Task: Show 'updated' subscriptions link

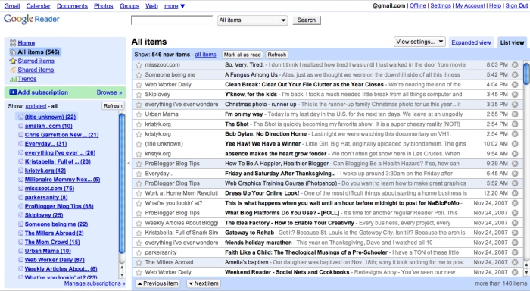Action: 36,106
